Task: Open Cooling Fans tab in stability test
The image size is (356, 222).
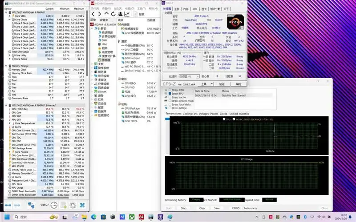Action: 190,114
